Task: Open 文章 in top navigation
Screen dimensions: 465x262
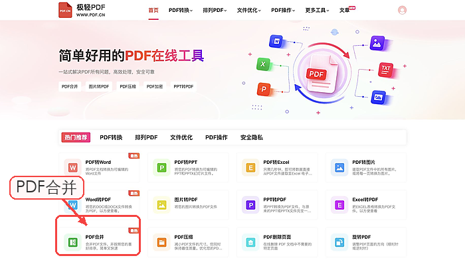Action: [345, 11]
